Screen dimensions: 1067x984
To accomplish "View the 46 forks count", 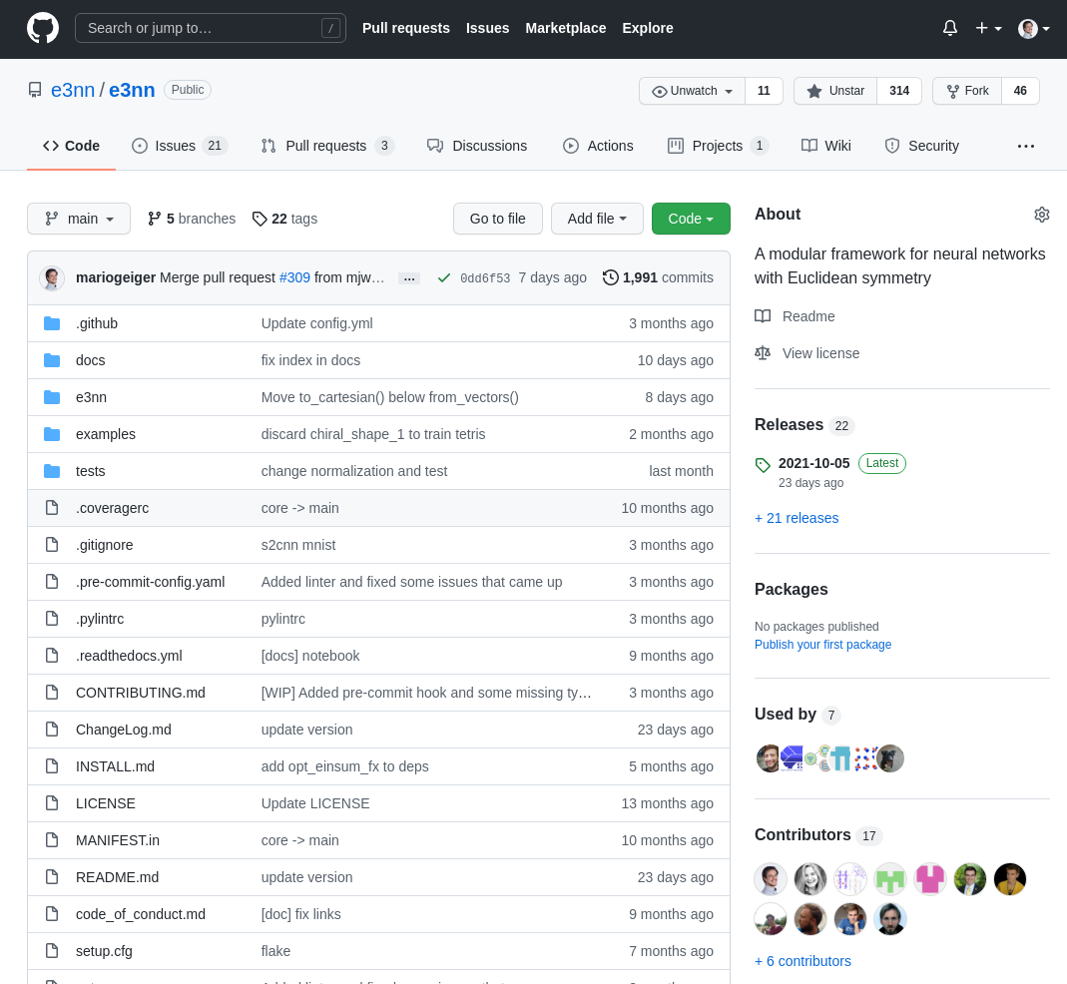I will pos(1020,91).
